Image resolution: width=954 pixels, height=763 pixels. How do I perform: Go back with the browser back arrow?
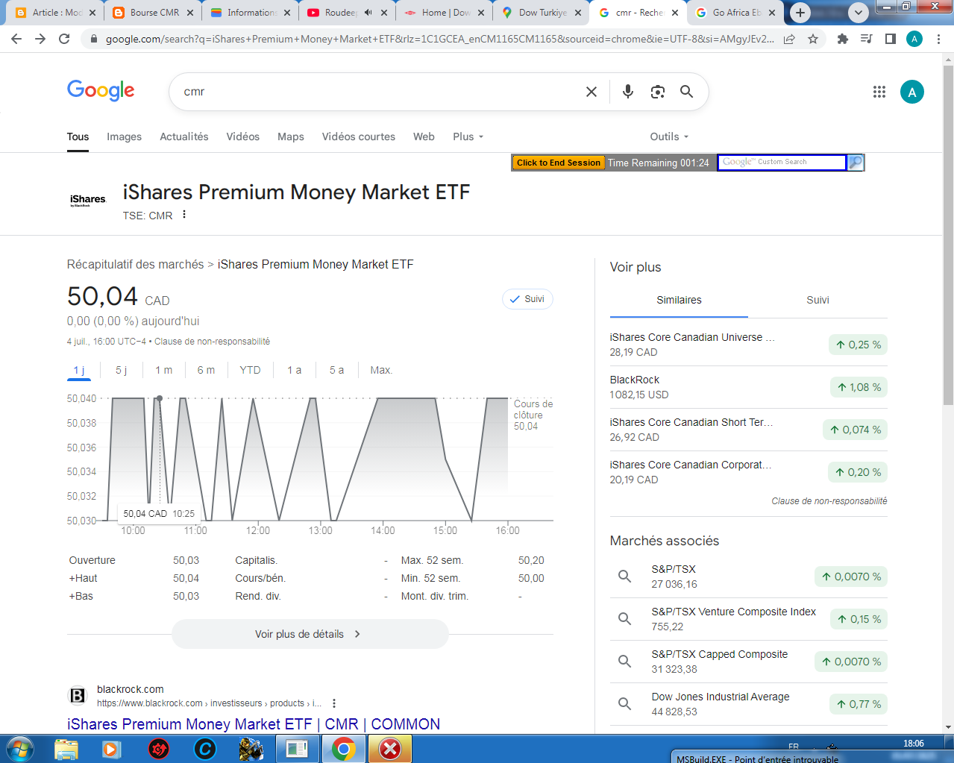click(x=16, y=39)
